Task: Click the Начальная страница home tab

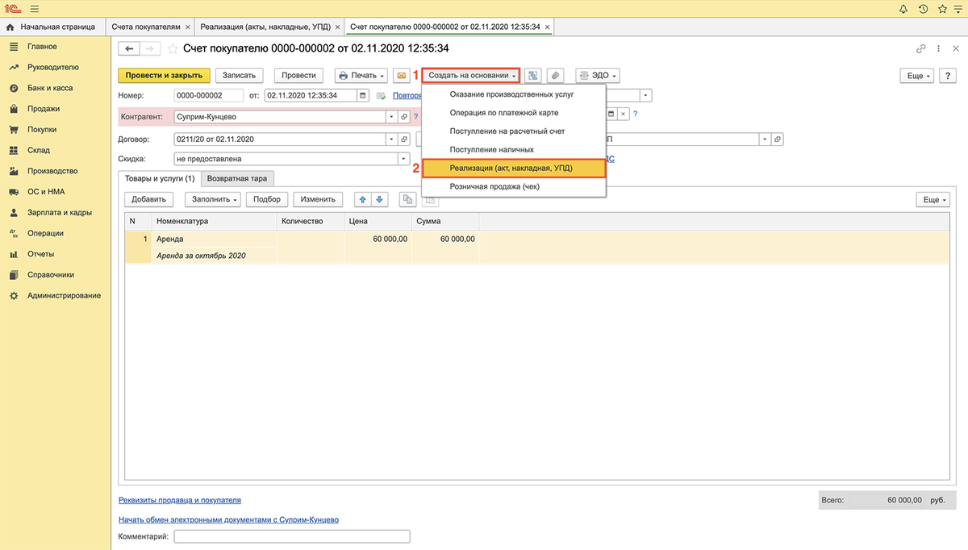Action: (x=51, y=27)
